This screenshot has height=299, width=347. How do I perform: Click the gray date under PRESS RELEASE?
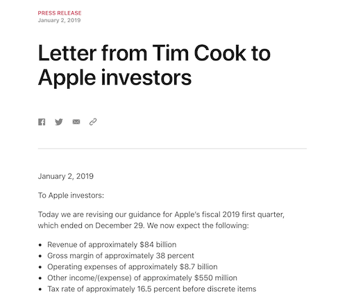tap(59, 20)
